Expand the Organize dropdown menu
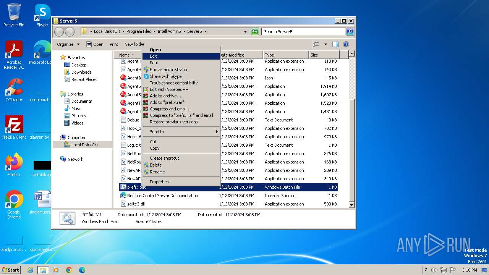 tap(68, 44)
